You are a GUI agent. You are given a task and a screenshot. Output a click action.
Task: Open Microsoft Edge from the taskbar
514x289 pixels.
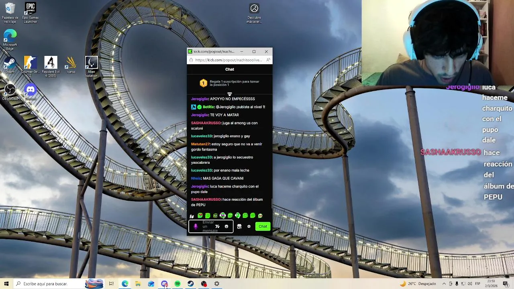tap(125, 284)
